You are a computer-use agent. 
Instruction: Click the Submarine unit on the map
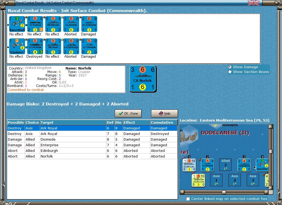coord(244,165)
